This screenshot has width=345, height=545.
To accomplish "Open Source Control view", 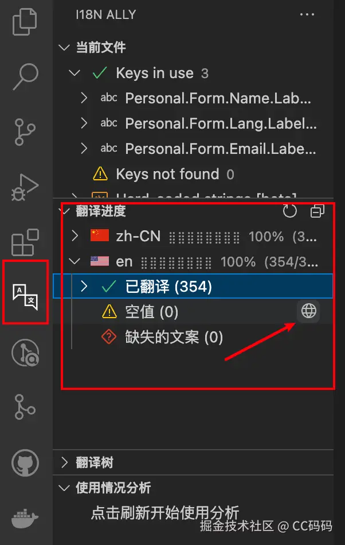I will point(25,132).
